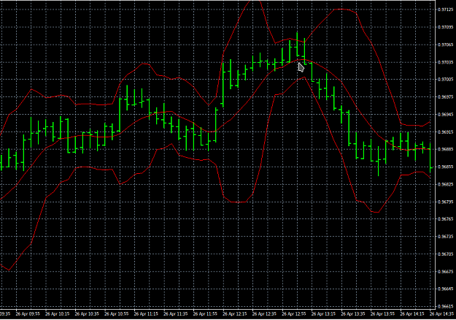The width and height of the screenshot is (456, 320).
Task: Select the 26 Apr 12:35 time label
Action: click(x=264, y=314)
